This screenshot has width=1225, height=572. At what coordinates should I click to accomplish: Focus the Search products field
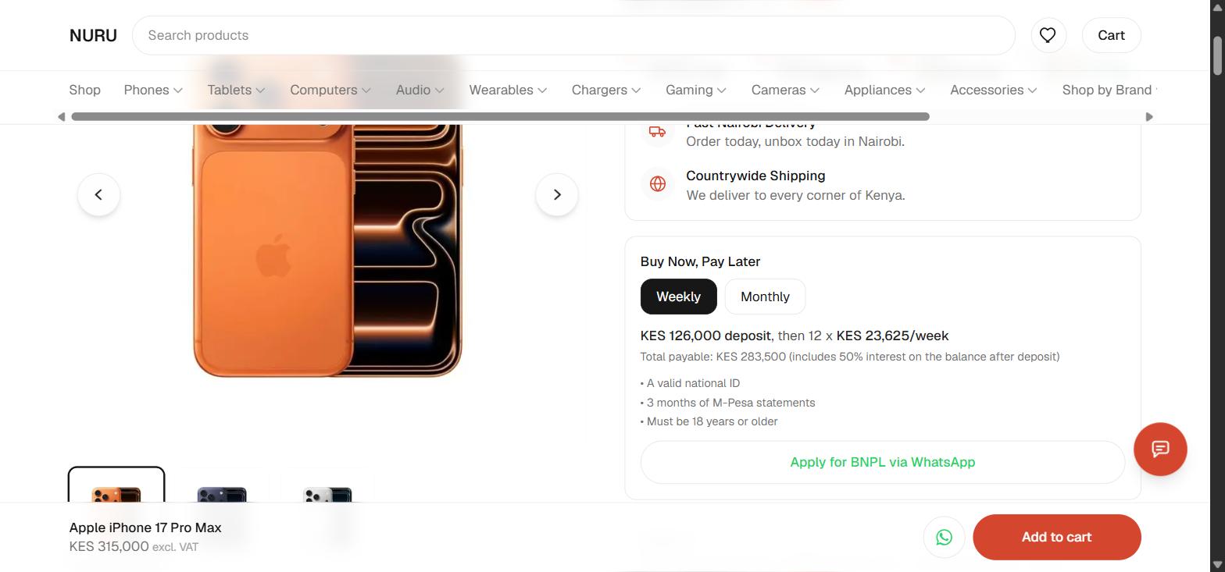pos(573,35)
